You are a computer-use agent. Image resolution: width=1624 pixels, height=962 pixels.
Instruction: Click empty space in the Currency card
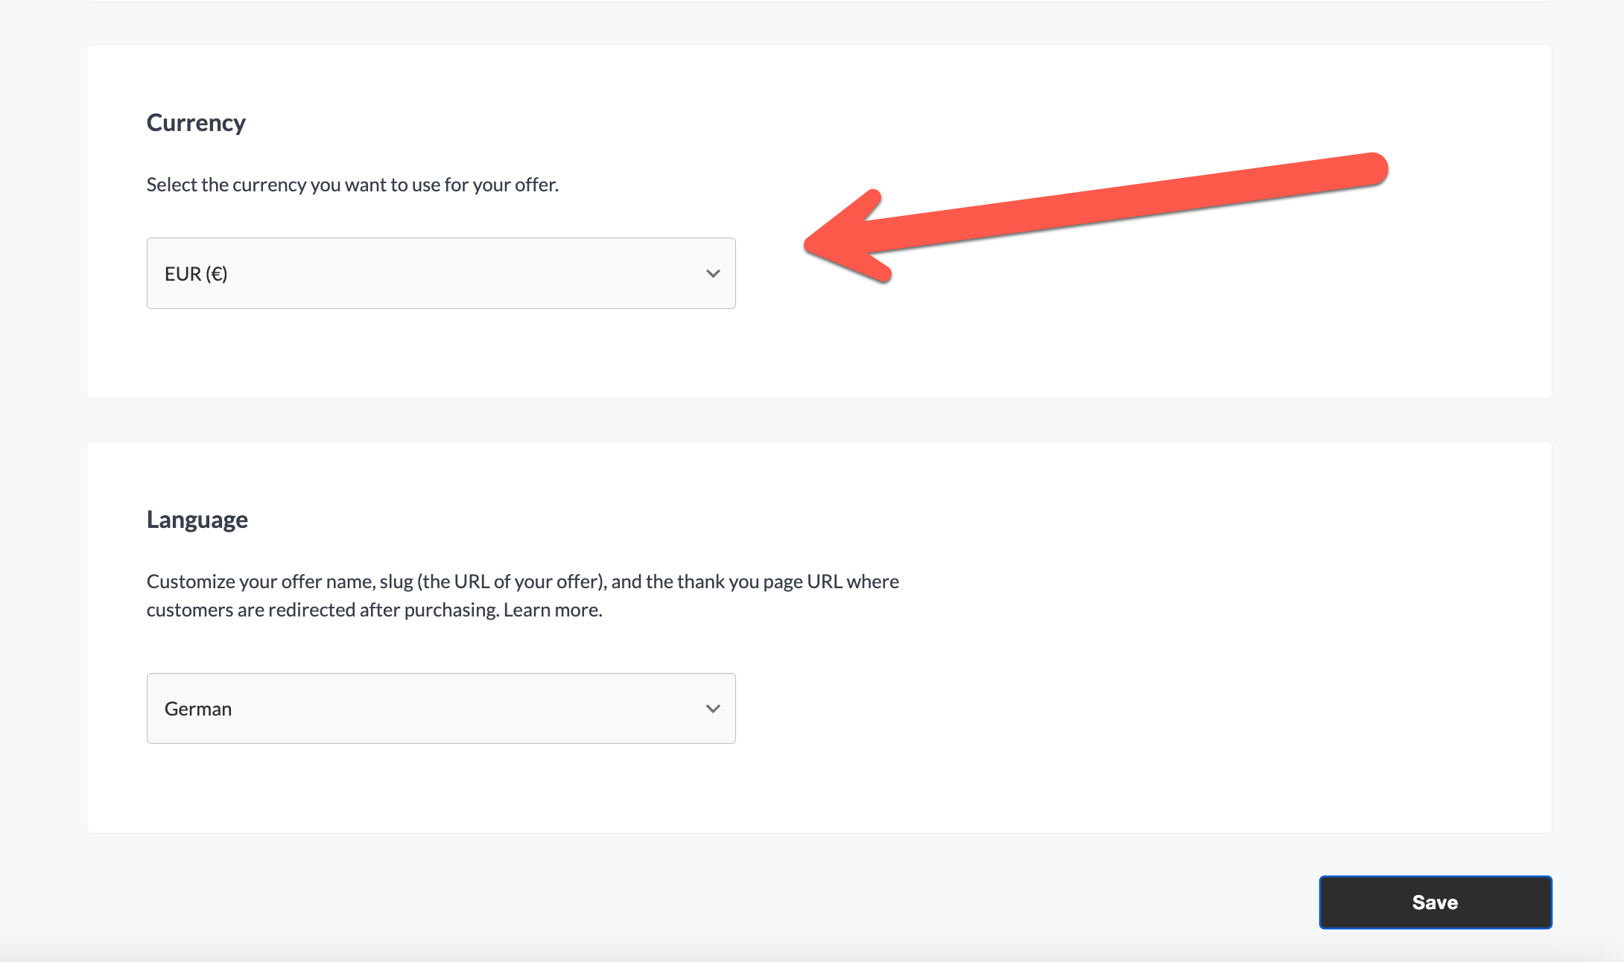(x=1117, y=335)
